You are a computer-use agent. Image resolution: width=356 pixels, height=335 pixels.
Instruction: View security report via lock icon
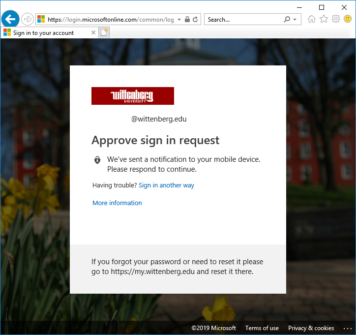pyautogui.click(x=187, y=19)
